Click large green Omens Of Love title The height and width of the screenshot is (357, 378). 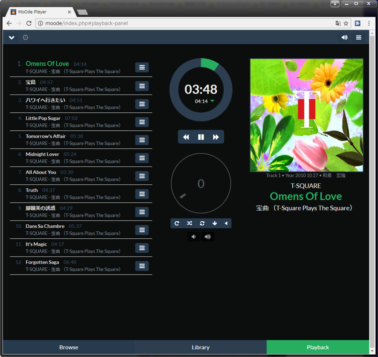point(306,196)
